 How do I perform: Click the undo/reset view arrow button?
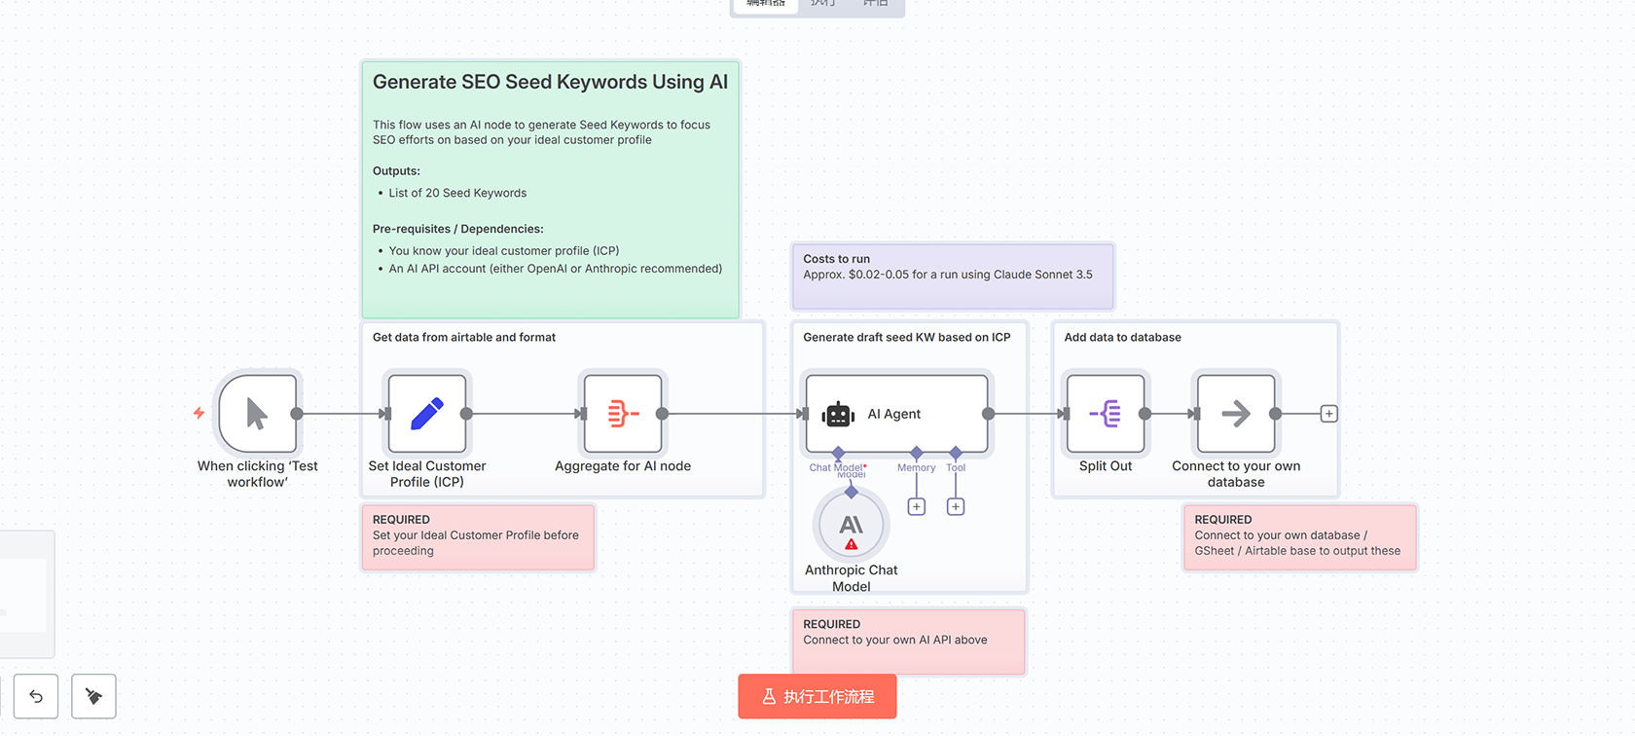(x=36, y=696)
